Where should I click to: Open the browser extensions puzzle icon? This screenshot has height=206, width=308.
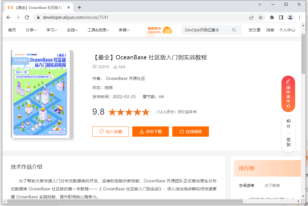click(x=272, y=17)
